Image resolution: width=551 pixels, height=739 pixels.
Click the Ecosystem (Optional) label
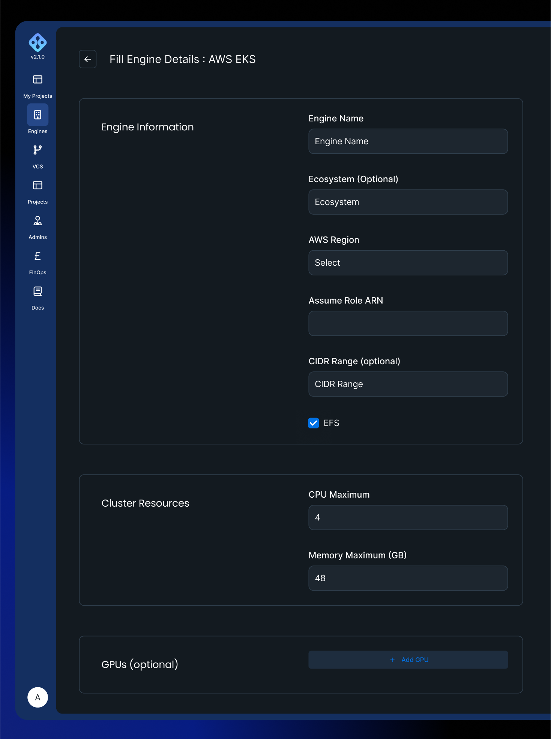353,179
